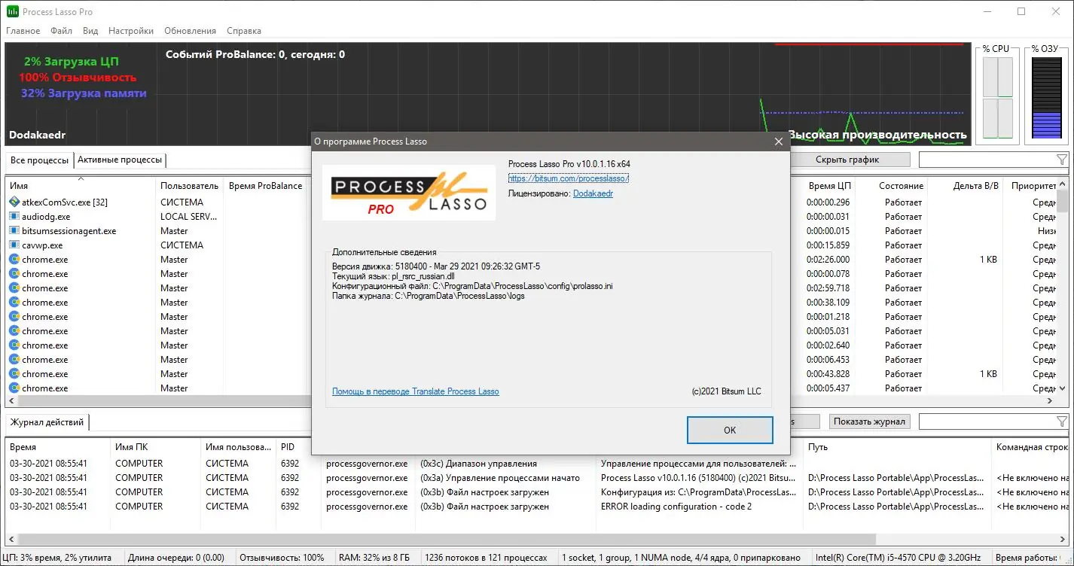This screenshot has height=566, width=1074.
Task: Select the Журнал действий tab
Action: tap(47, 422)
